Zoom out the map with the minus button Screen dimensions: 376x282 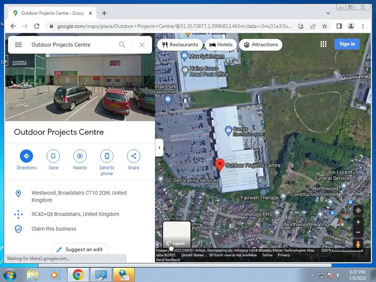[358, 232]
